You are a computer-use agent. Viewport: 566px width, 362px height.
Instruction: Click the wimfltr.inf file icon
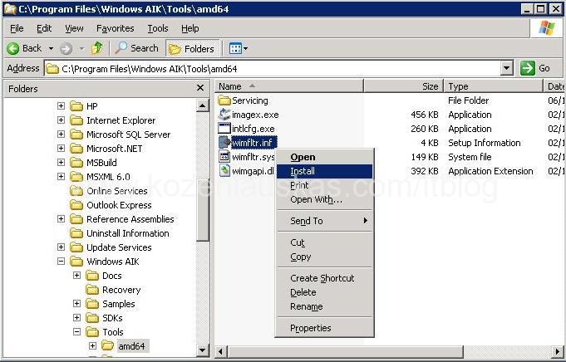coord(224,143)
